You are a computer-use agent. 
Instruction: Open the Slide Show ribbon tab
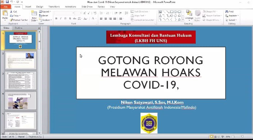pos(87,7)
